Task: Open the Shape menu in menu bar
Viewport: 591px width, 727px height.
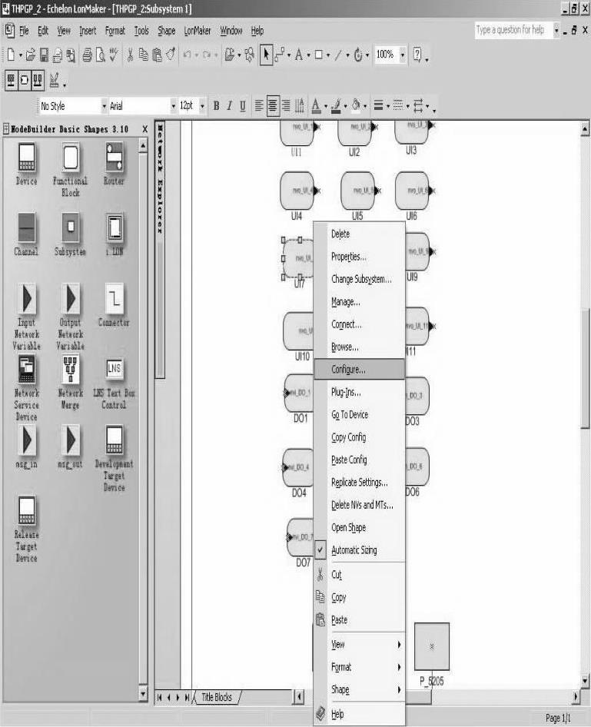Action: coord(167,31)
